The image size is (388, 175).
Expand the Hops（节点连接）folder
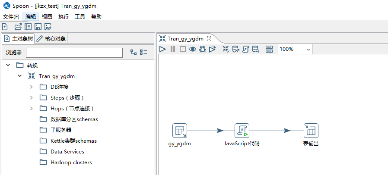(x=31, y=108)
